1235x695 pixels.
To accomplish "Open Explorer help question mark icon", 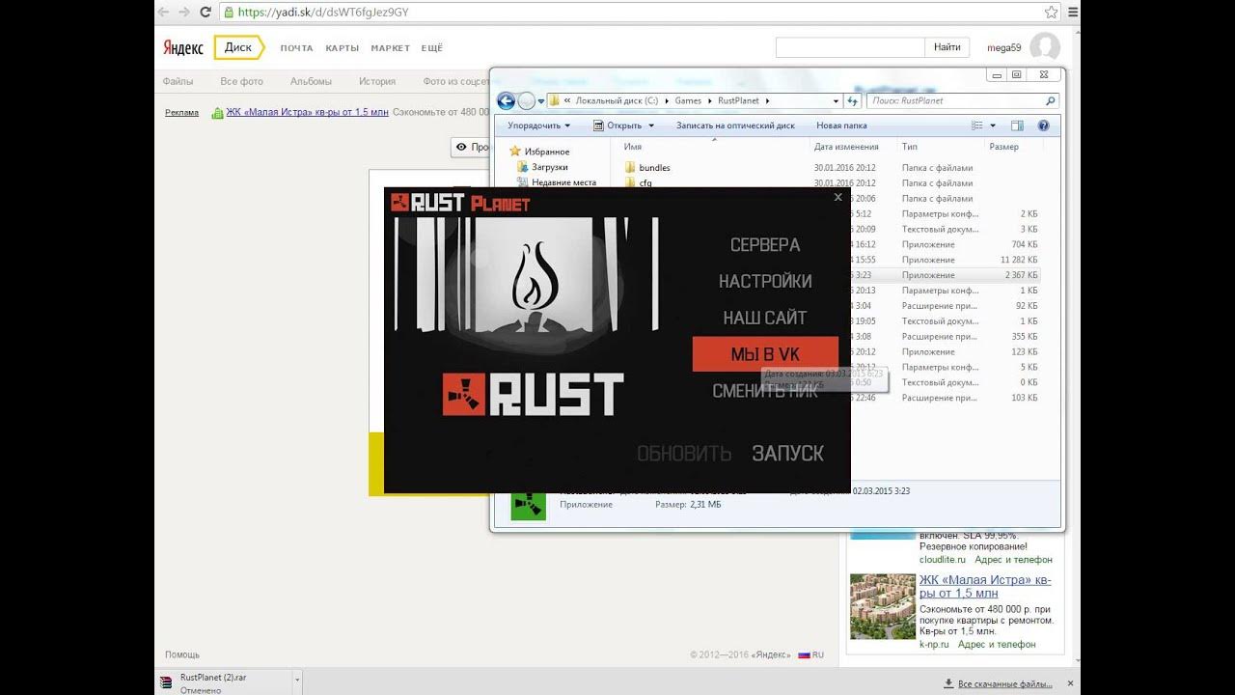I will tap(1043, 125).
